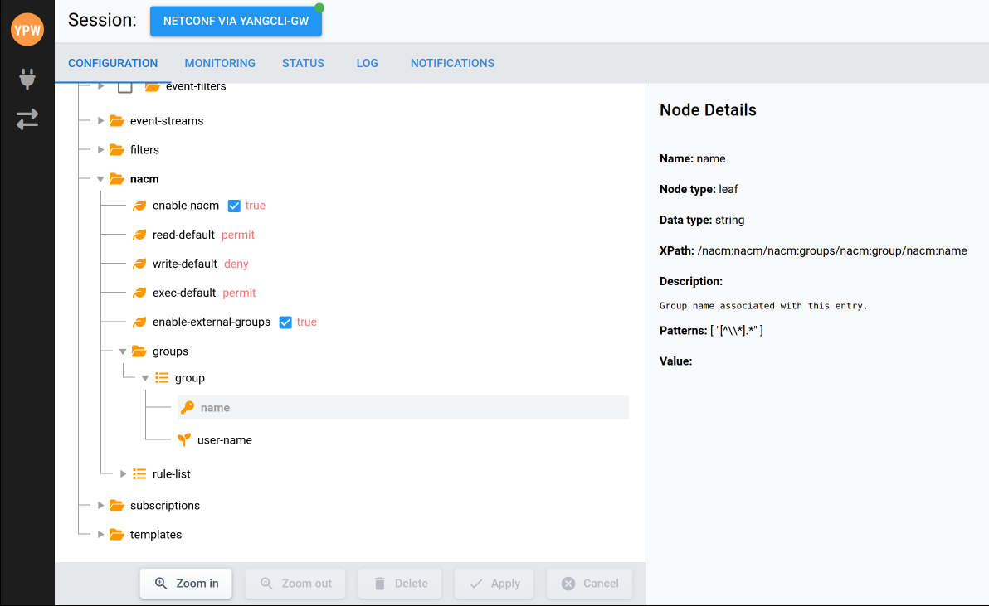Viewport: 989px width, 606px height.
Task: Uncheck the enable-nacm checkbox
Action: [234, 206]
